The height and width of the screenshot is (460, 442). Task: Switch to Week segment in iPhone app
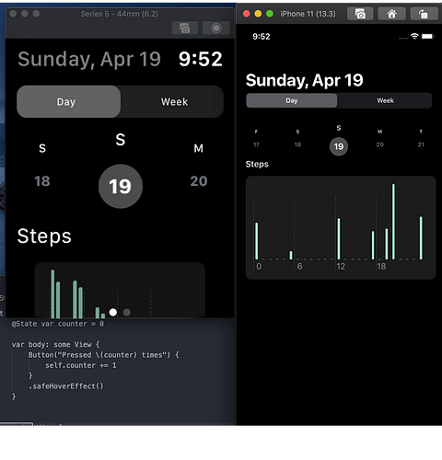[x=385, y=100]
